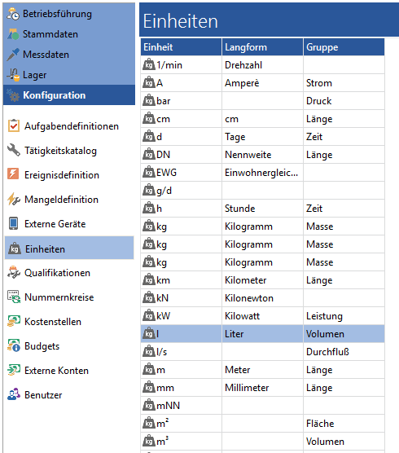Image resolution: width=399 pixels, height=453 pixels.
Task: Select the Tätigkeitskatalog wrench icon
Action: pos(14,150)
